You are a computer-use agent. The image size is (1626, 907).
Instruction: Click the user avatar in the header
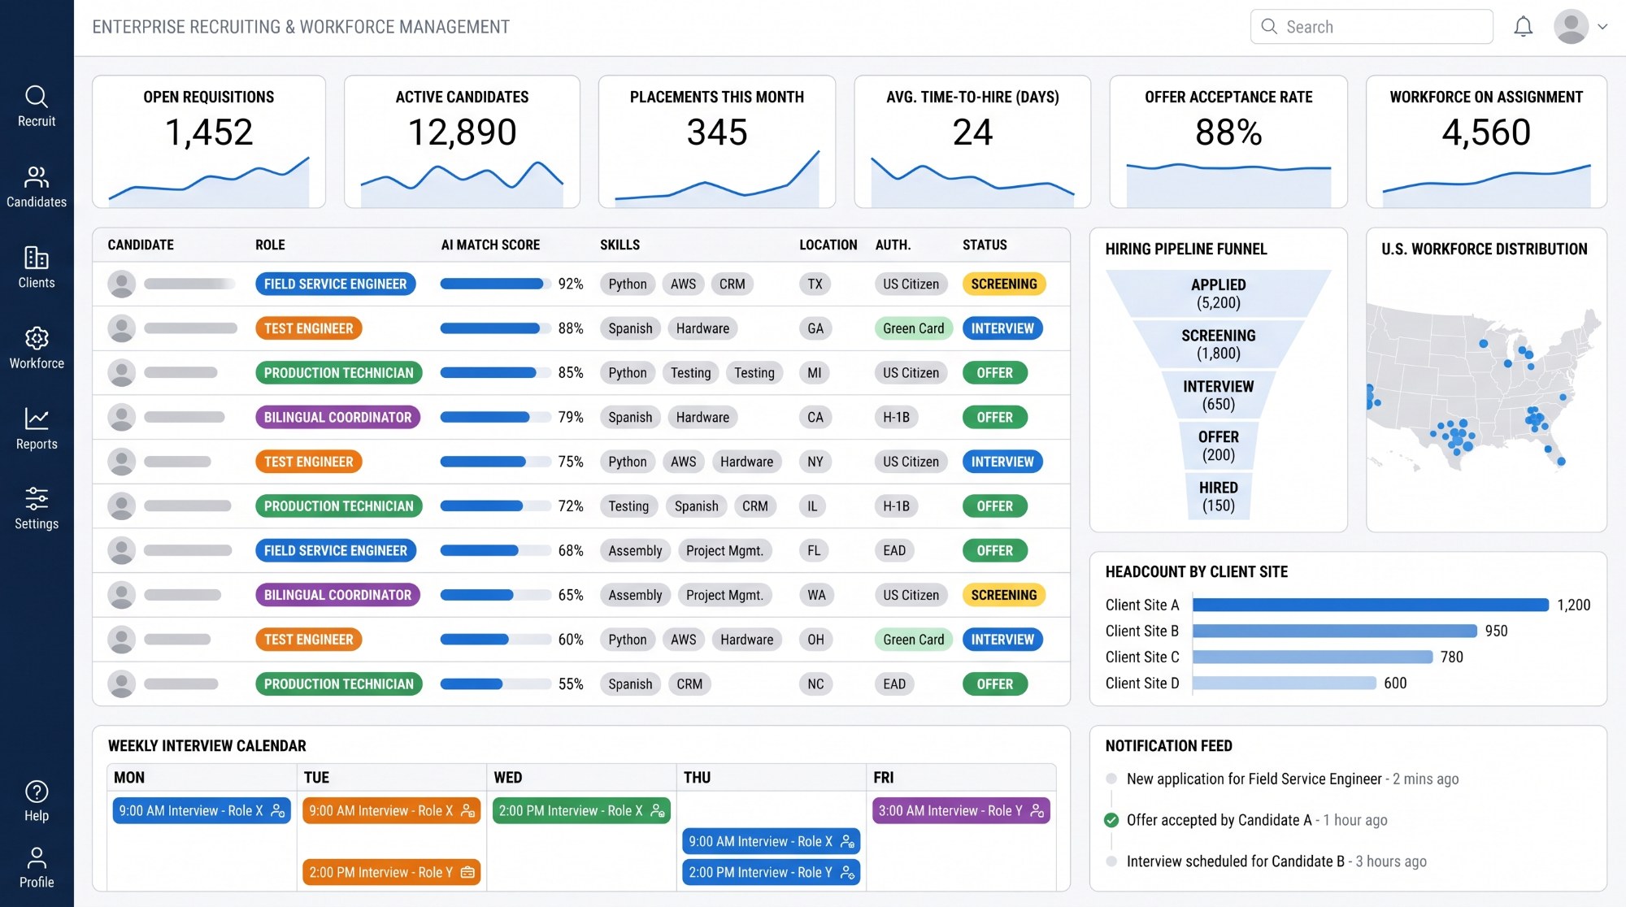1571,27
